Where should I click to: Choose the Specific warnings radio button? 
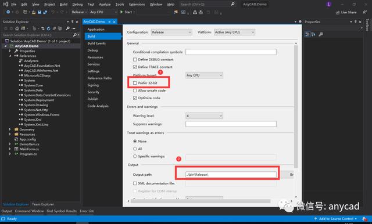tap(135, 156)
